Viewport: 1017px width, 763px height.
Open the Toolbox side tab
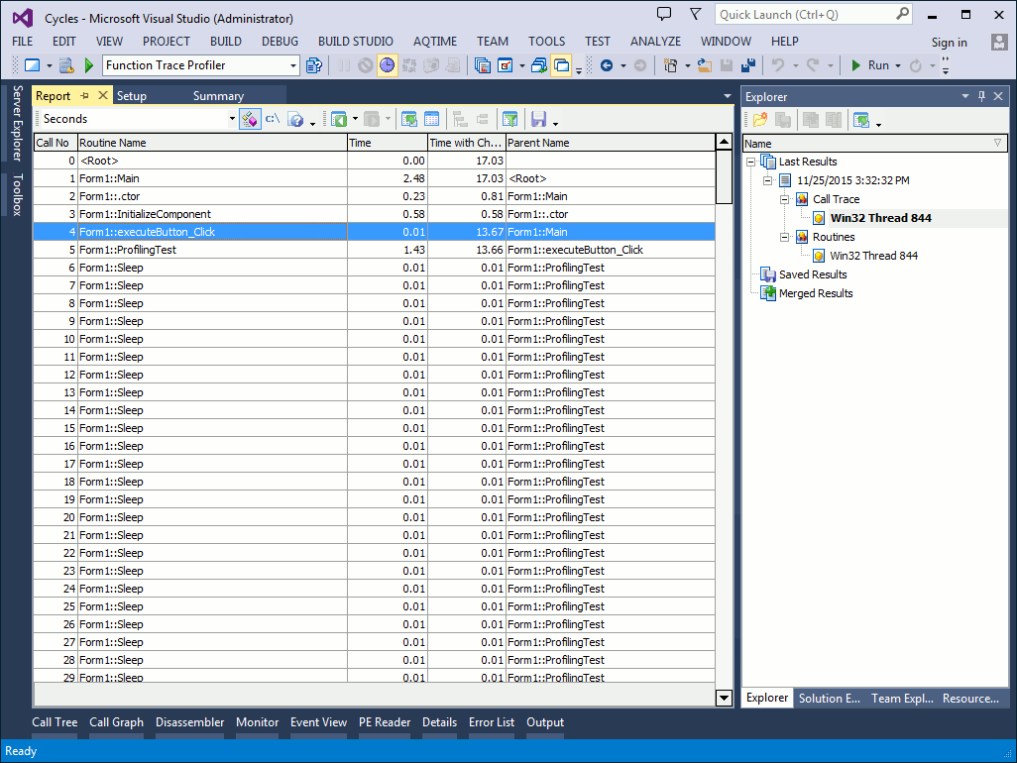18,194
